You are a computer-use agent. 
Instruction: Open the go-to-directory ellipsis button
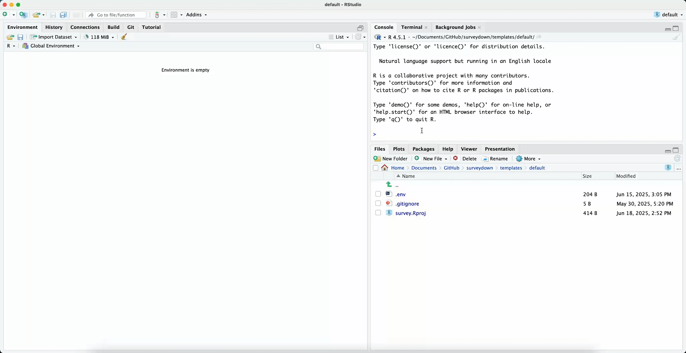coord(679,168)
